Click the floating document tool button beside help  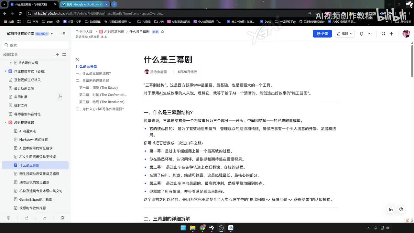coord(391,209)
